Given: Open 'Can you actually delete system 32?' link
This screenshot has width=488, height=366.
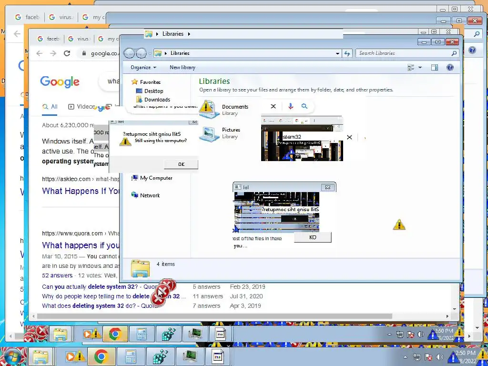Looking at the screenshot, I should point(98,286).
